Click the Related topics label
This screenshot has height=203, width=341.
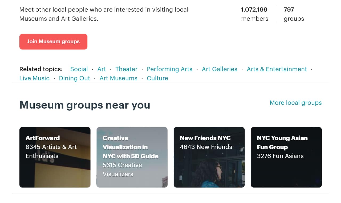pyautogui.click(x=41, y=69)
